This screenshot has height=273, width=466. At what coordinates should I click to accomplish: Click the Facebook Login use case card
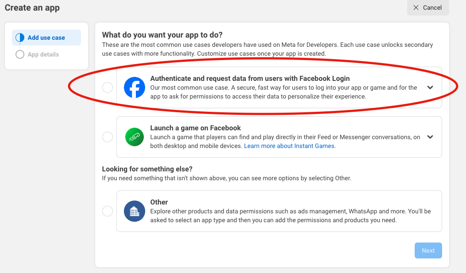[279, 87]
